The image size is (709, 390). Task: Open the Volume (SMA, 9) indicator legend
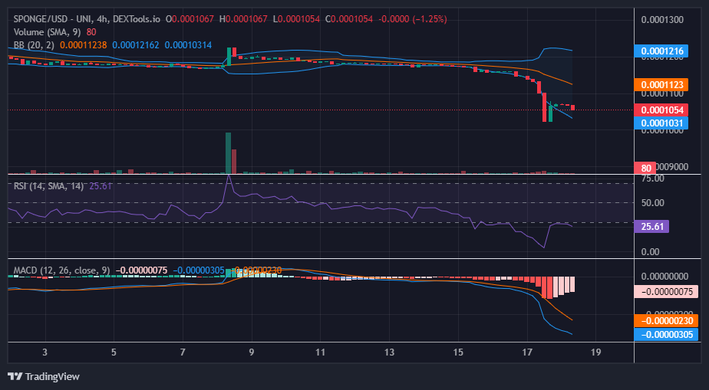[x=48, y=32]
